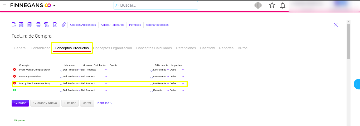Click Guardar y Nuevo button
360x126 pixels.
click(45, 103)
